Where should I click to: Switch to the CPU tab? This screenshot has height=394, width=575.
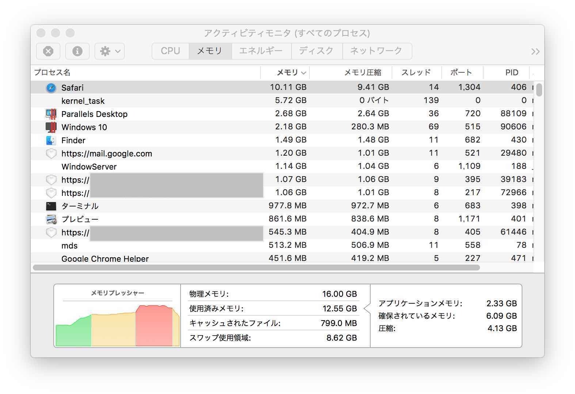point(171,51)
